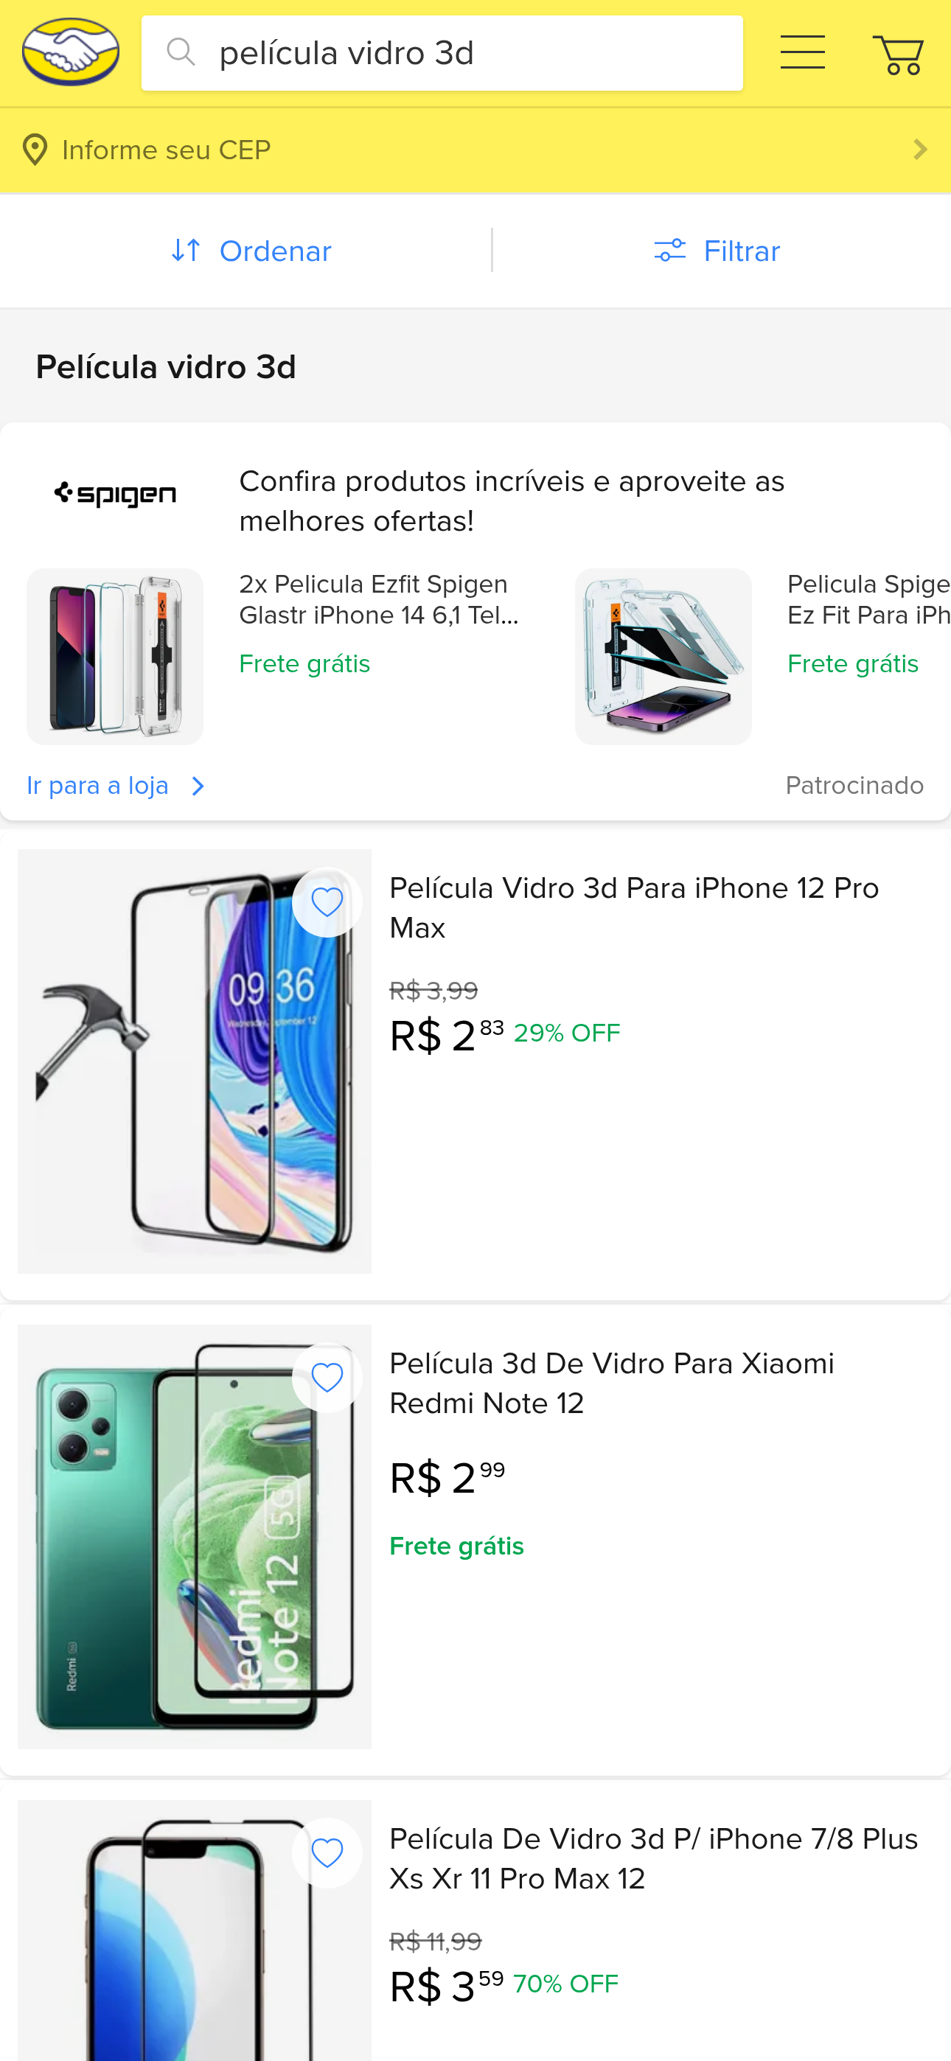951x2061 pixels.
Task: Open the shopping cart
Action: (898, 55)
